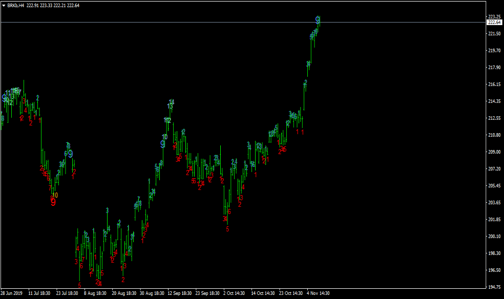Click the blue 9 at far left edge

(4, 97)
